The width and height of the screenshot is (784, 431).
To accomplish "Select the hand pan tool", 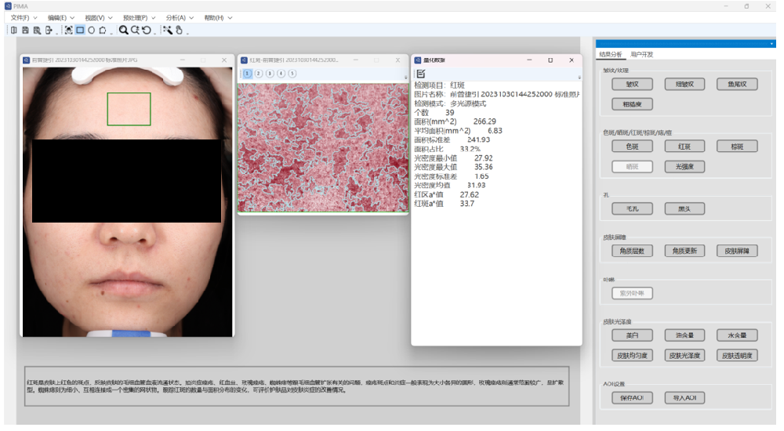I will (179, 30).
